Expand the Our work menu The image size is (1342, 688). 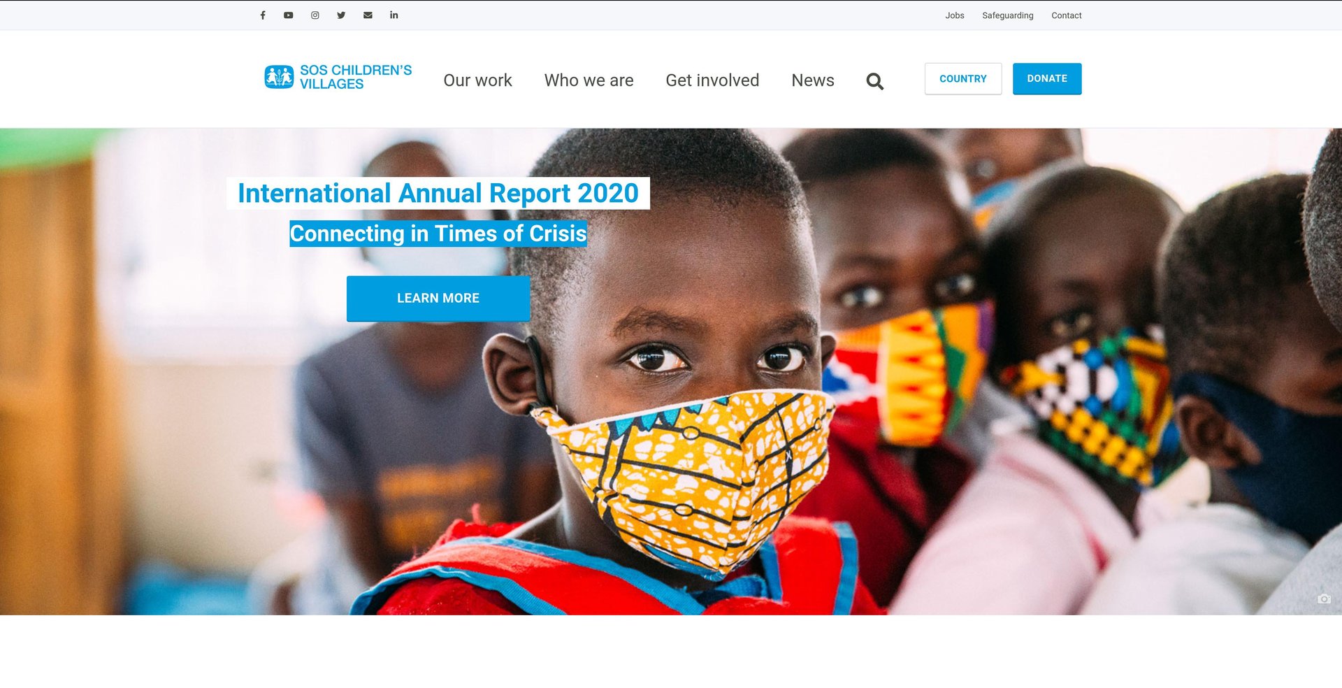click(x=477, y=80)
